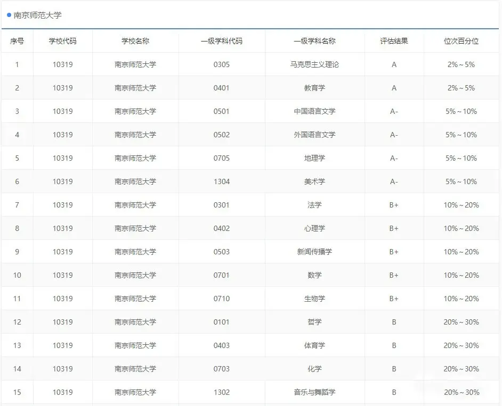The height and width of the screenshot is (406, 502).
Task: Select subject code 0101
Action: (222, 322)
